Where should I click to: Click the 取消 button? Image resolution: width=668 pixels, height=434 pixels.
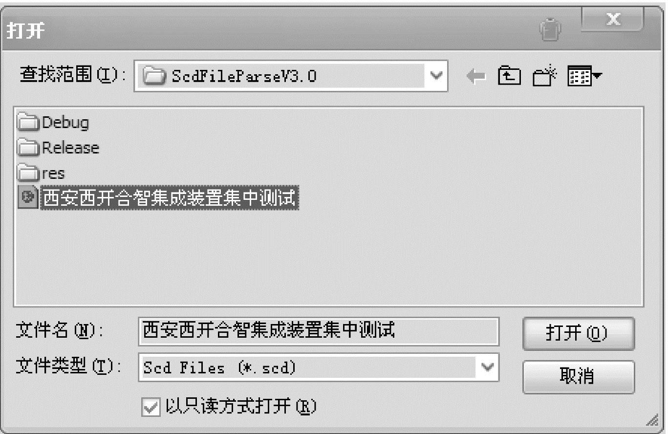pyautogui.click(x=579, y=377)
